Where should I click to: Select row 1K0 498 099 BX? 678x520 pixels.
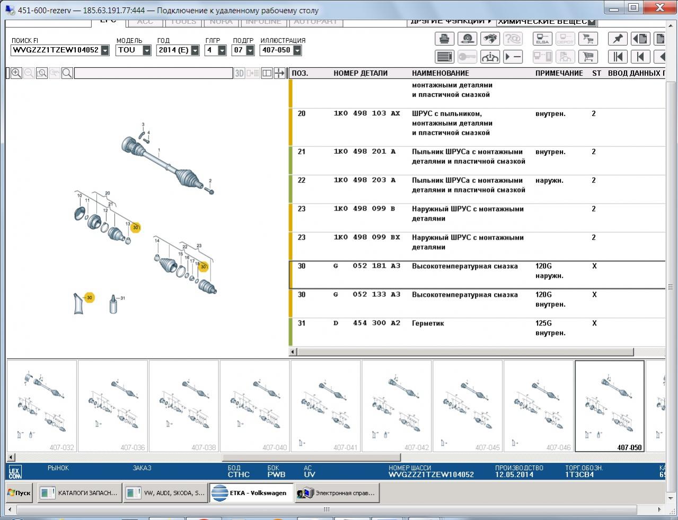pos(477,247)
